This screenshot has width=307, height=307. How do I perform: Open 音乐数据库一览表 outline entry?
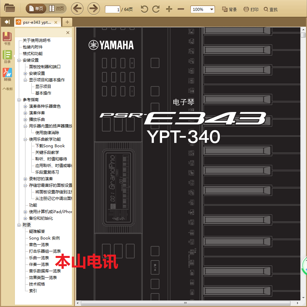point(45,271)
